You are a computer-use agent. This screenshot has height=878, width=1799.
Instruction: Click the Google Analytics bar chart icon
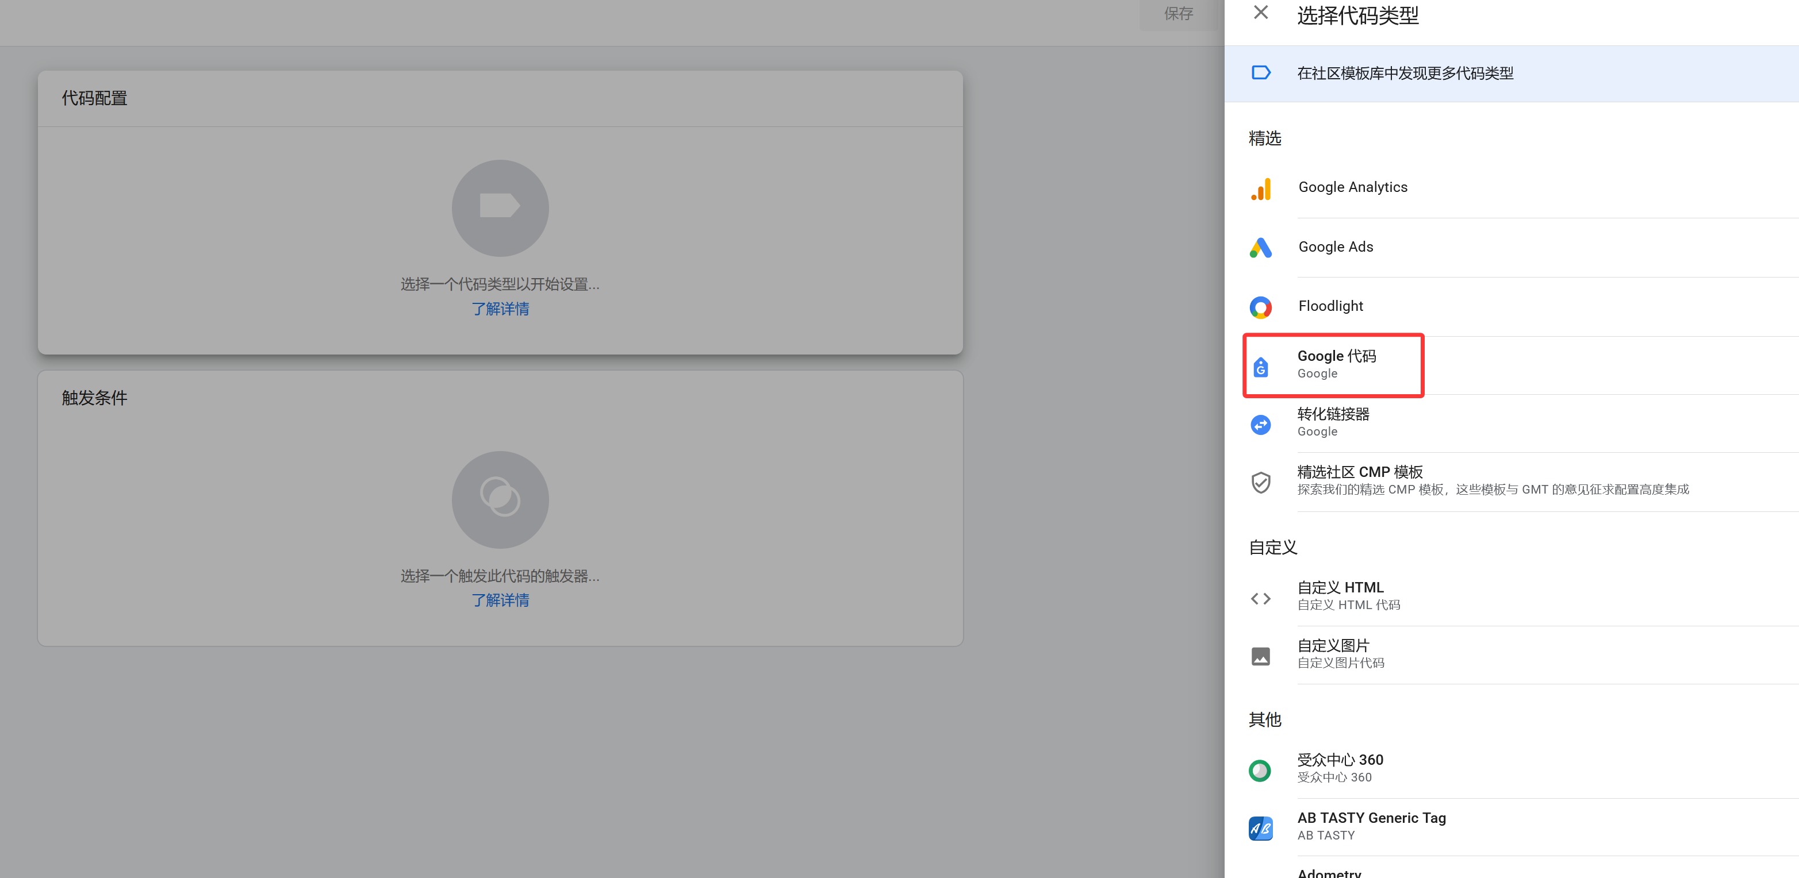(1260, 188)
